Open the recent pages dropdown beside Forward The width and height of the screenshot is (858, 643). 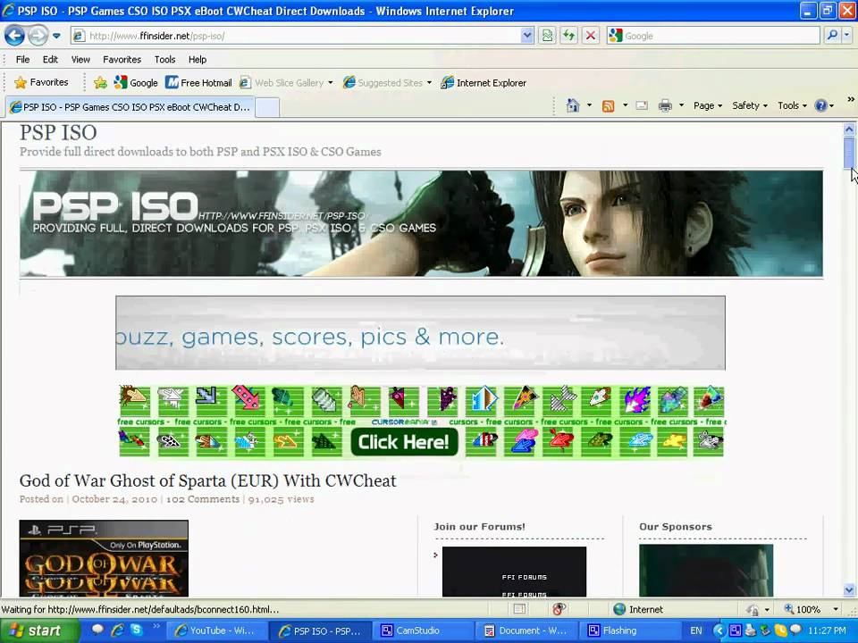click(56, 36)
